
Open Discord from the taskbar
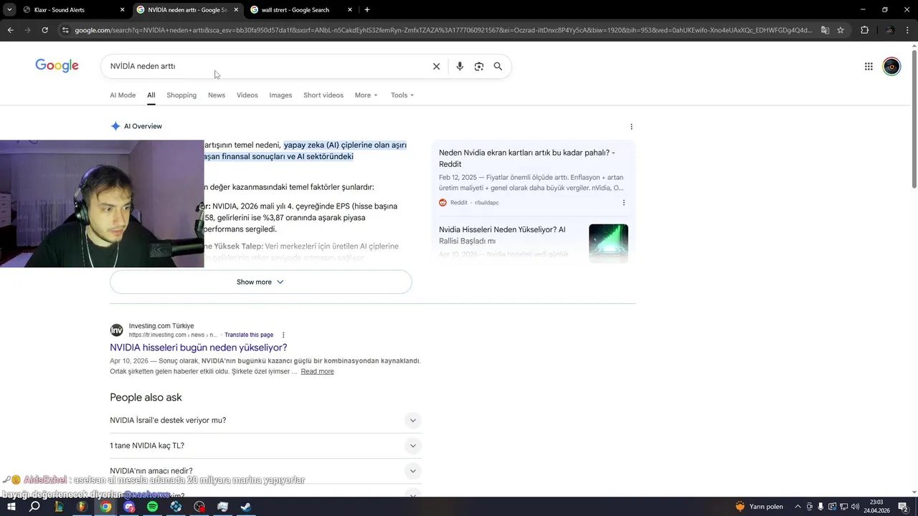(x=129, y=507)
